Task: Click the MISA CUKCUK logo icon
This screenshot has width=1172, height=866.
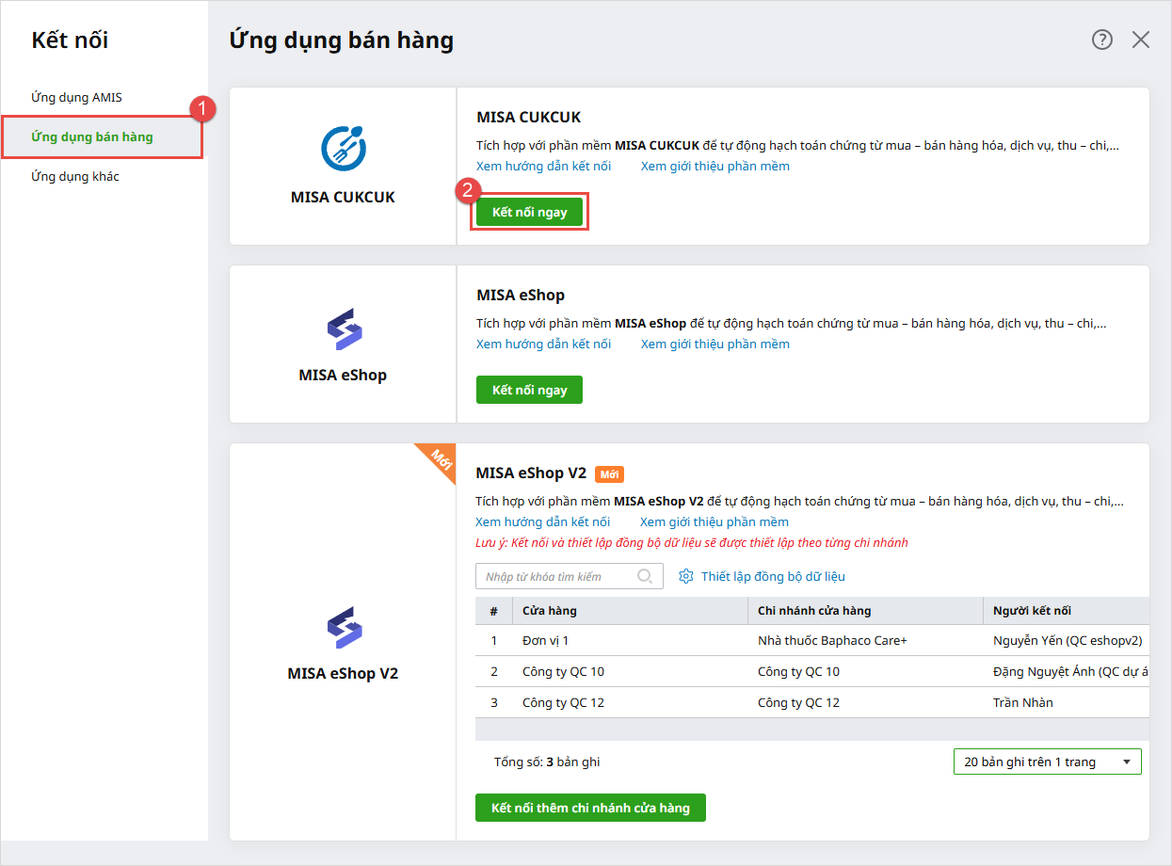Action: coord(343,149)
